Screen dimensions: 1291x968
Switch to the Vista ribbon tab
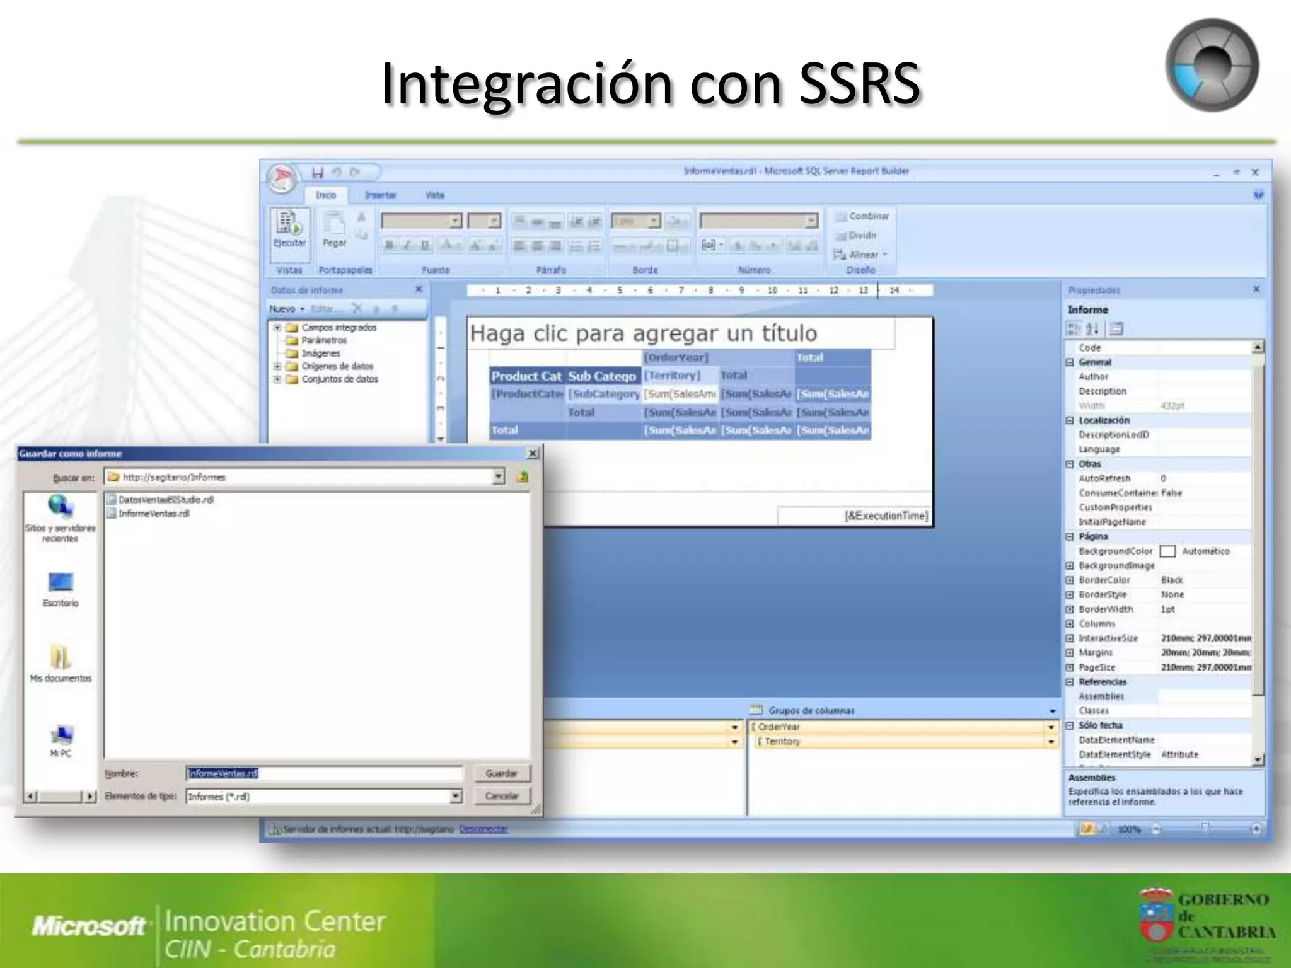[x=435, y=195]
